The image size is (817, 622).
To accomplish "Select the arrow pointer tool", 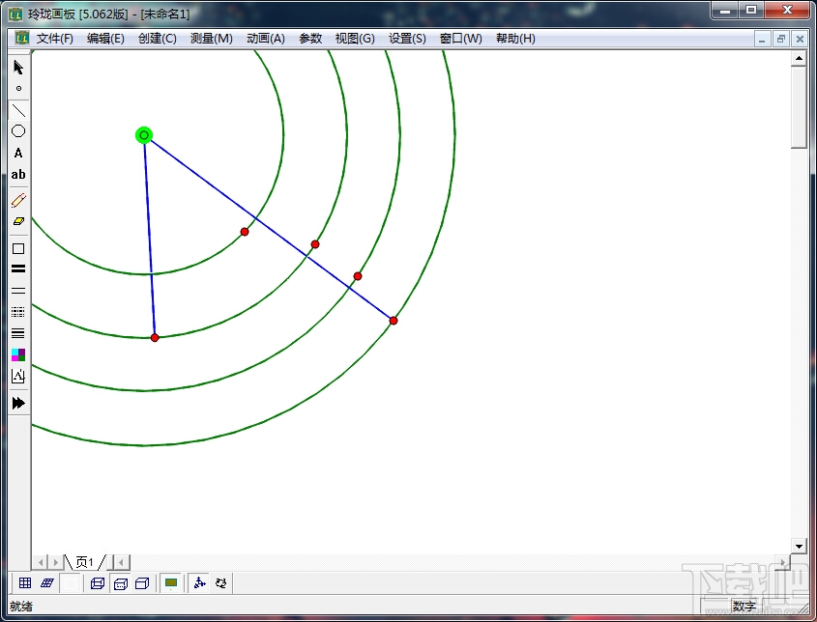I will [18, 67].
